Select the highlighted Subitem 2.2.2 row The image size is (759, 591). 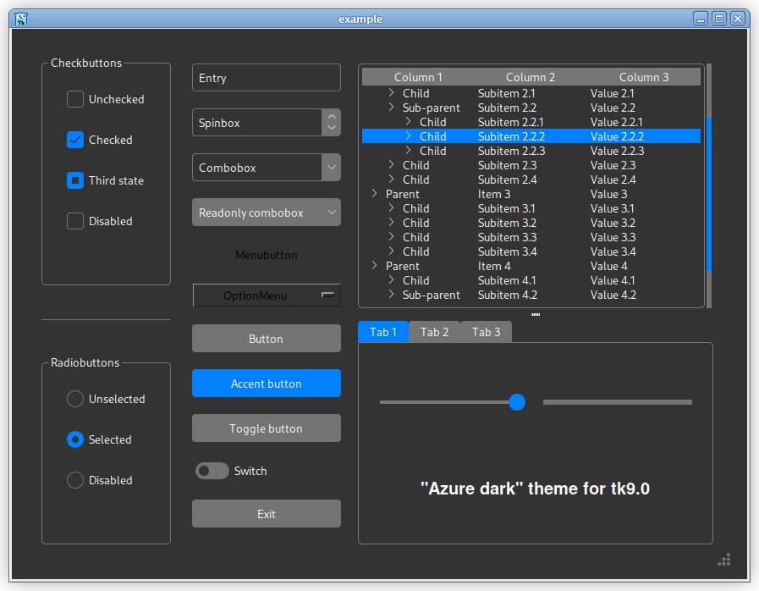[x=531, y=136]
